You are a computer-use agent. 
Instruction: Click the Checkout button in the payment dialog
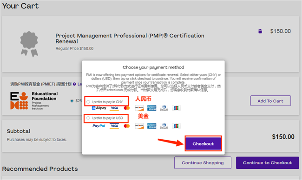click(x=203, y=144)
